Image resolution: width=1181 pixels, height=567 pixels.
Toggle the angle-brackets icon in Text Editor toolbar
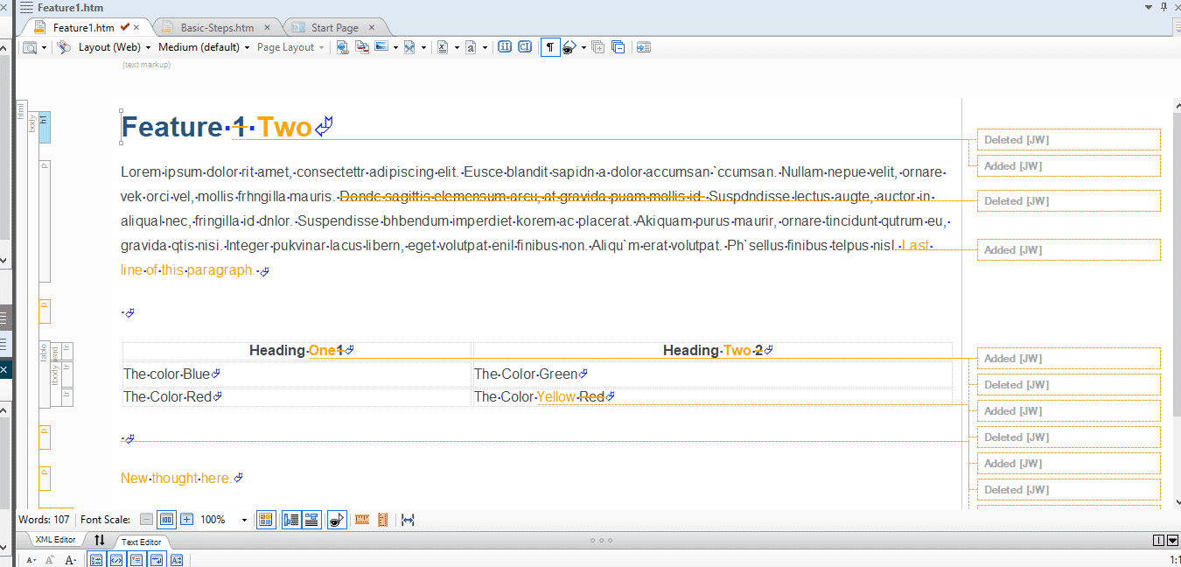[x=116, y=560]
